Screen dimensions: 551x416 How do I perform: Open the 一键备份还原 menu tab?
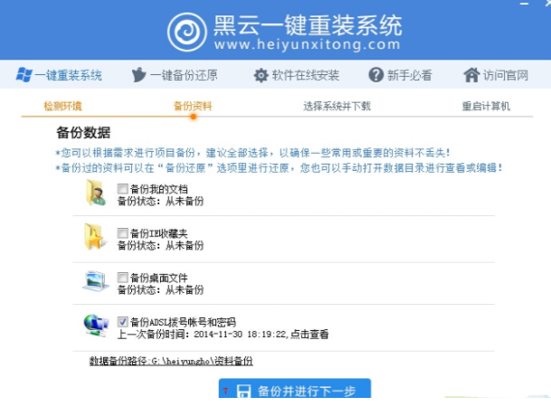175,75
